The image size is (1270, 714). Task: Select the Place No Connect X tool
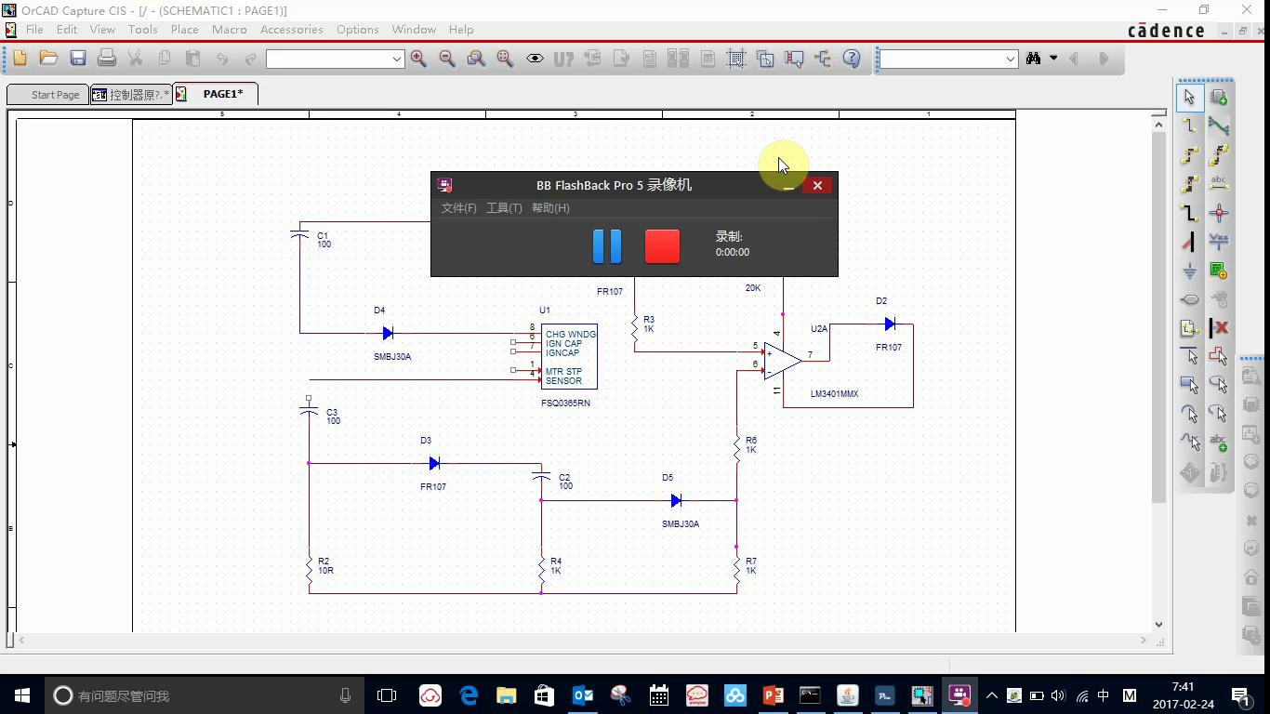(1219, 327)
